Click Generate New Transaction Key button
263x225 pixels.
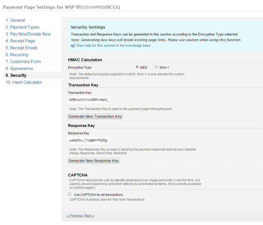coord(95,116)
